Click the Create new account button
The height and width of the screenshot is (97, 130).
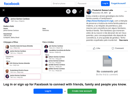point(82,91)
